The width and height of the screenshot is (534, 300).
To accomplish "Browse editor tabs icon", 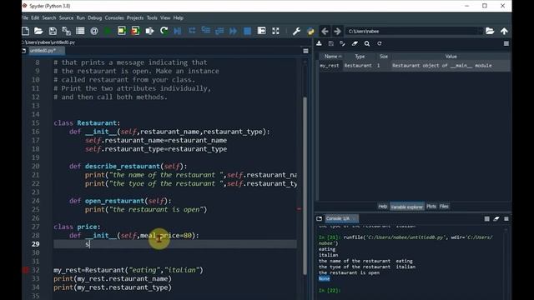I will tap(23, 51).
